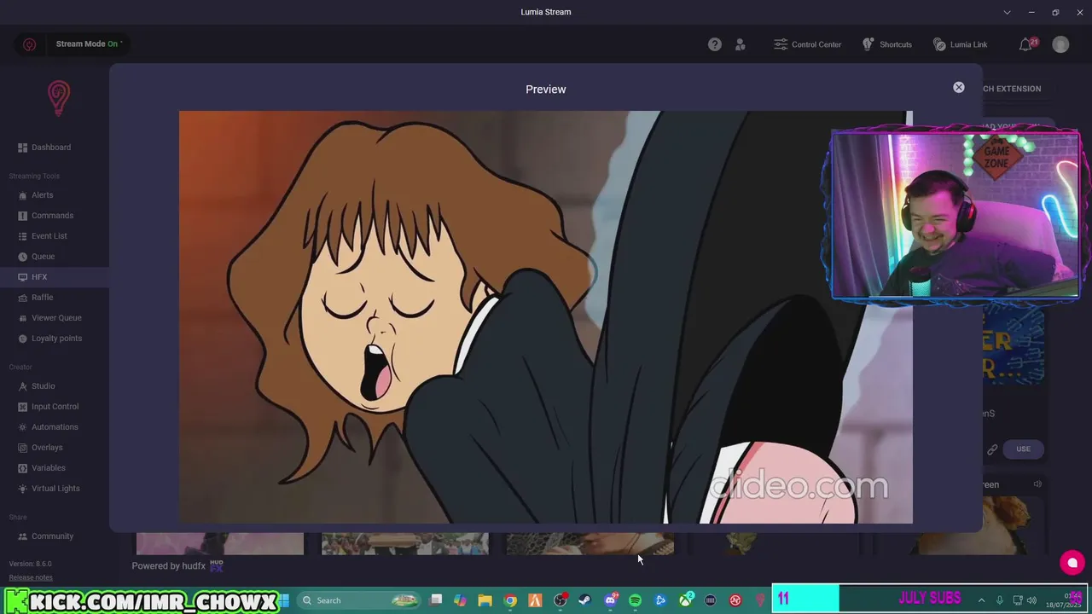Screen dimensions: 1092x614
Task: Open Overlays in the sidebar
Action: (x=47, y=448)
